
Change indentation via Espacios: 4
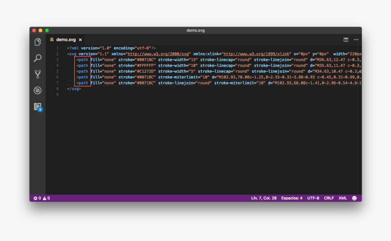point(292,198)
